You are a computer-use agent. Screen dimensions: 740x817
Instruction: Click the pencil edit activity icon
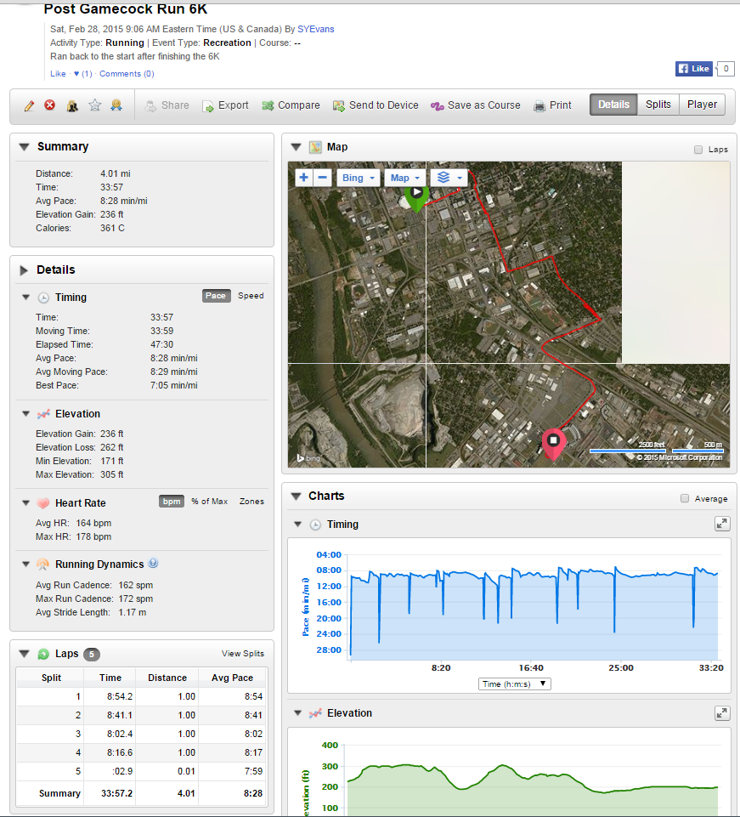29,105
